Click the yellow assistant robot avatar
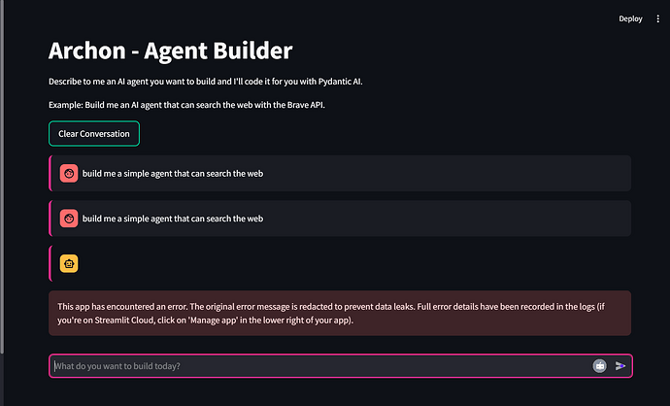This screenshot has width=670, height=406. (69, 263)
